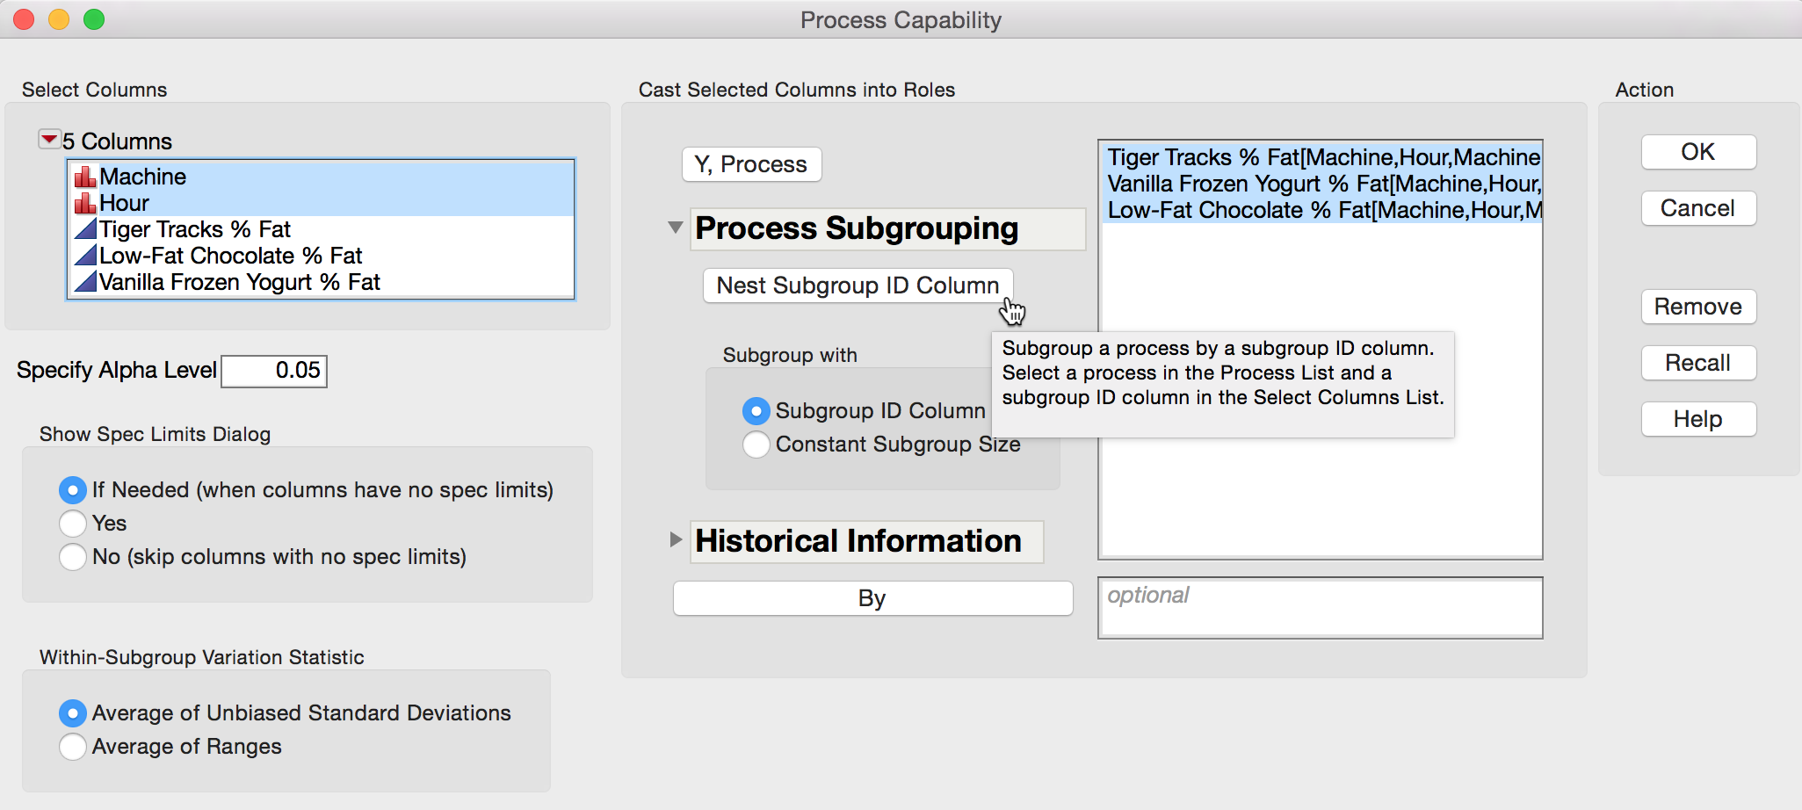
Task: Click the Y, Process role button
Action: [751, 164]
